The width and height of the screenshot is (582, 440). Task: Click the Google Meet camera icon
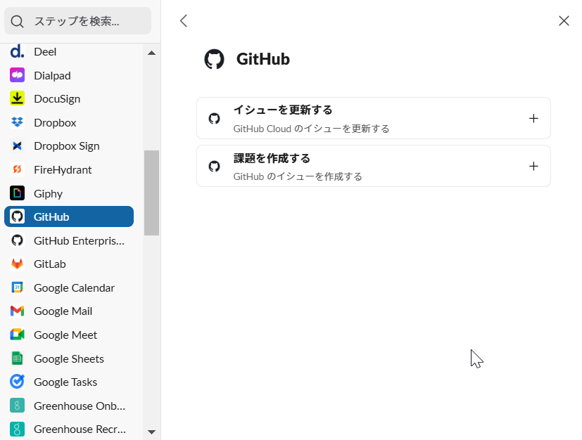point(18,335)
